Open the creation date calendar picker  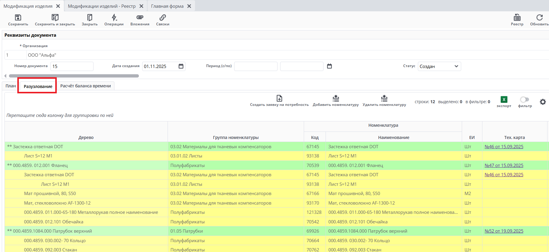coord(181,66)
